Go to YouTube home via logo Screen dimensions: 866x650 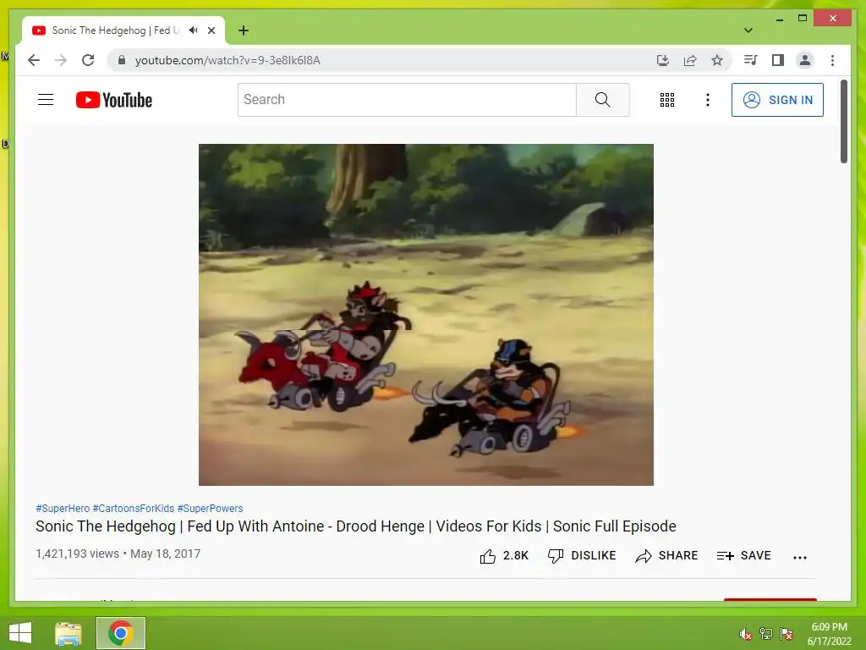pos(114,100)
